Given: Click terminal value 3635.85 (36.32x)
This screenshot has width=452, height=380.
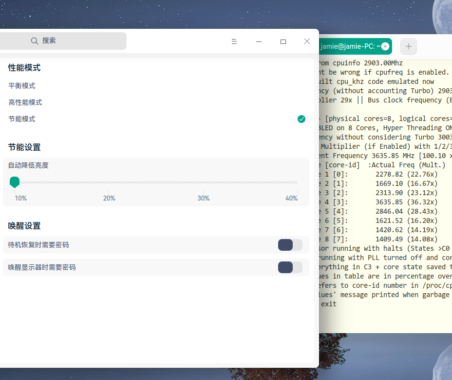Looking at the screenshot, I should 406,202.
